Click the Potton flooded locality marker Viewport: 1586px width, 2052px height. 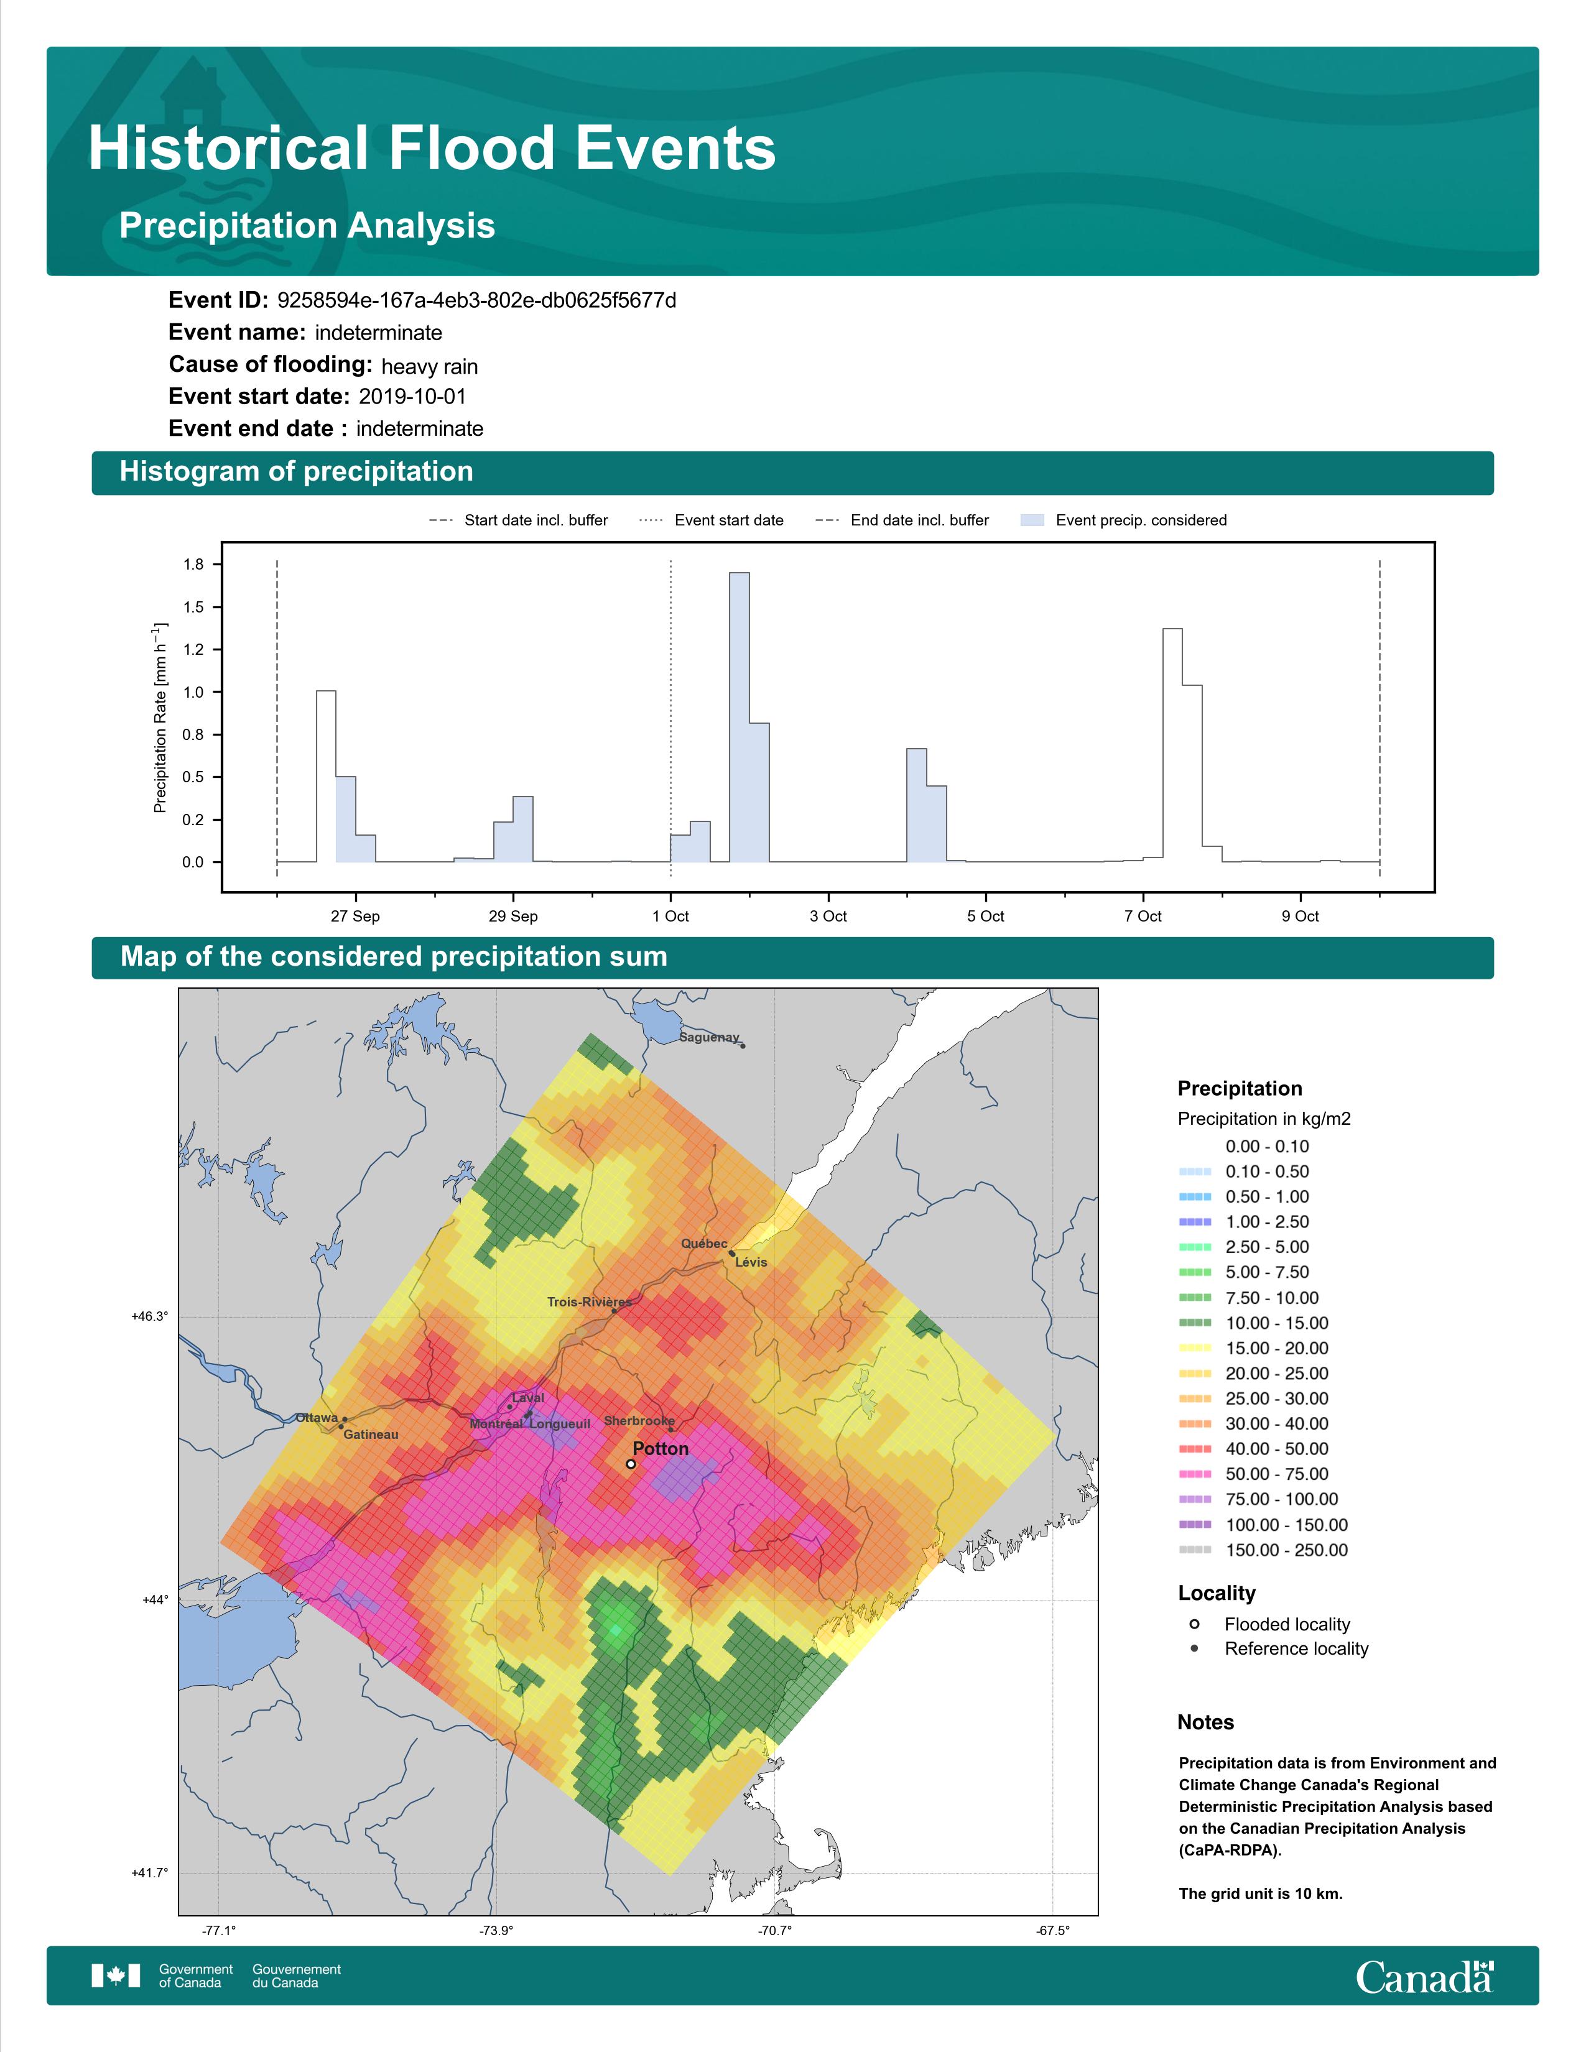(x=631, y=1463)
